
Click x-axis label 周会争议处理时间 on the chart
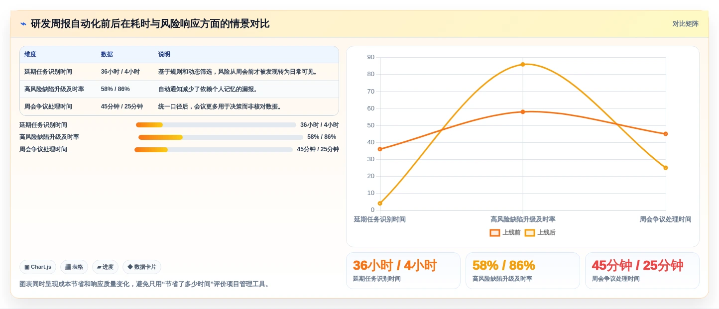coord(666,219)
